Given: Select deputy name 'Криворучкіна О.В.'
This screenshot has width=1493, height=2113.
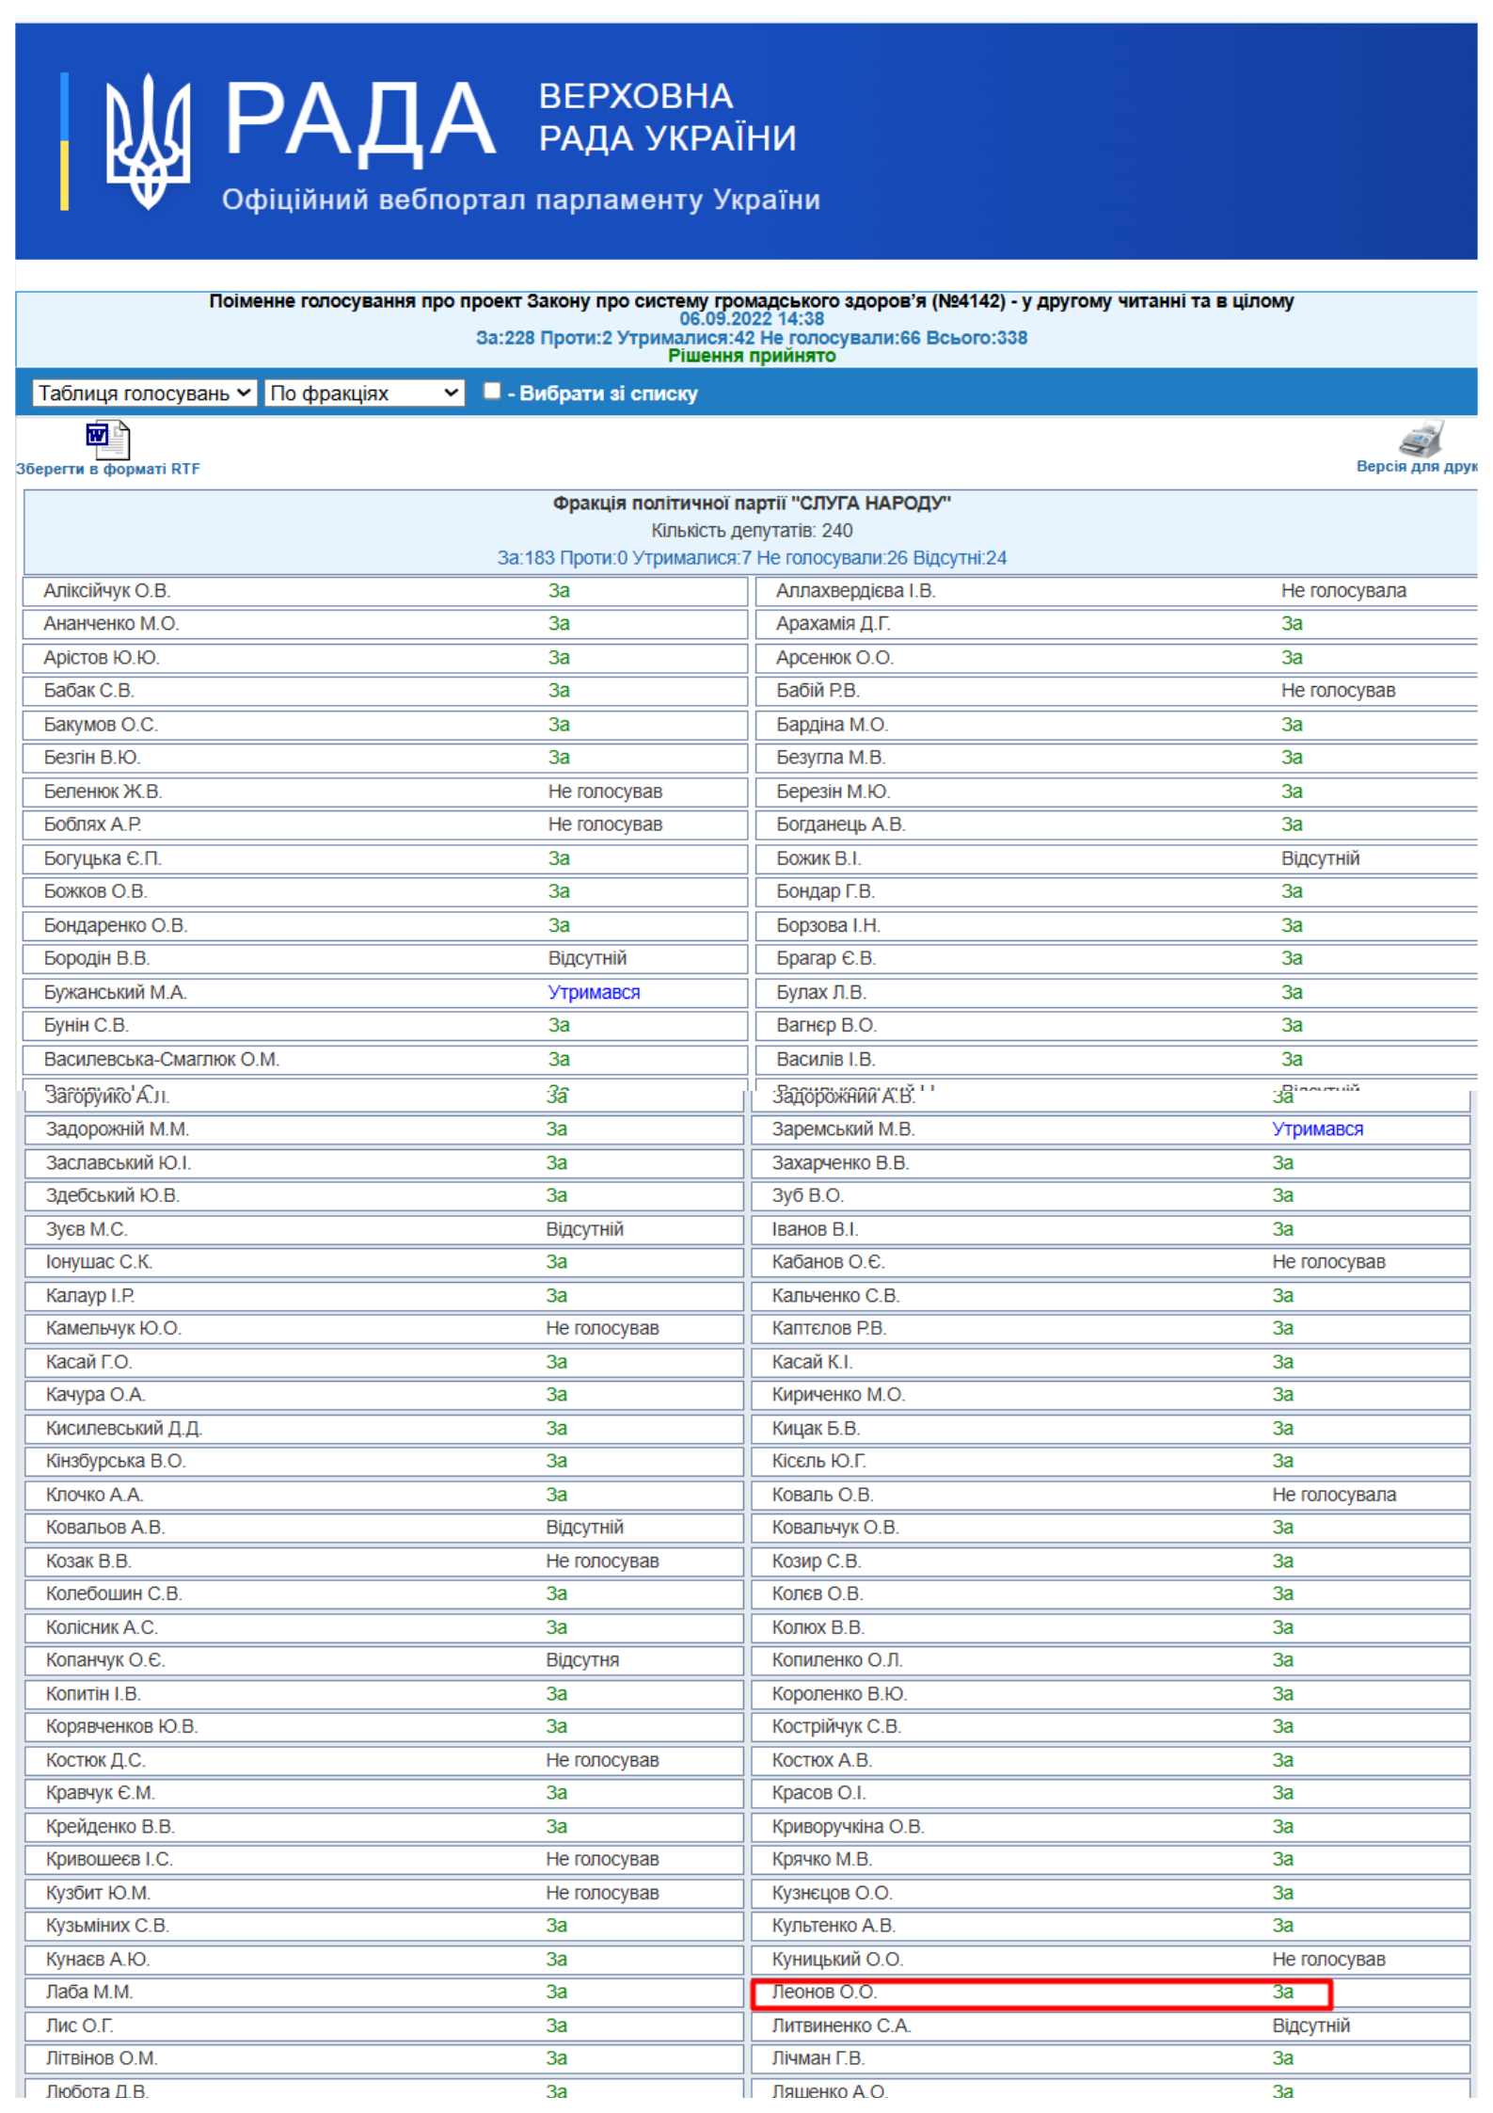Looking at the screenshot, I should click(x=848, y=1826).
